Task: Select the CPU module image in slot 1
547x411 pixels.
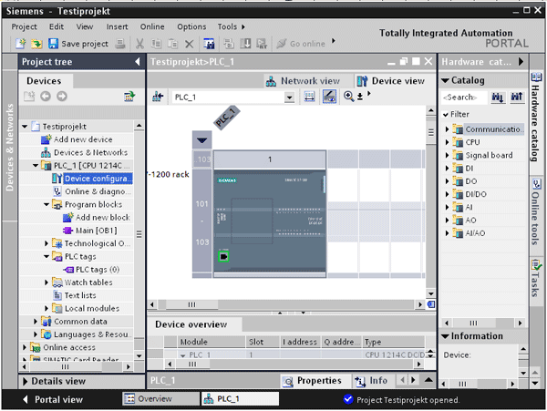Action: (x=270, y=221)
